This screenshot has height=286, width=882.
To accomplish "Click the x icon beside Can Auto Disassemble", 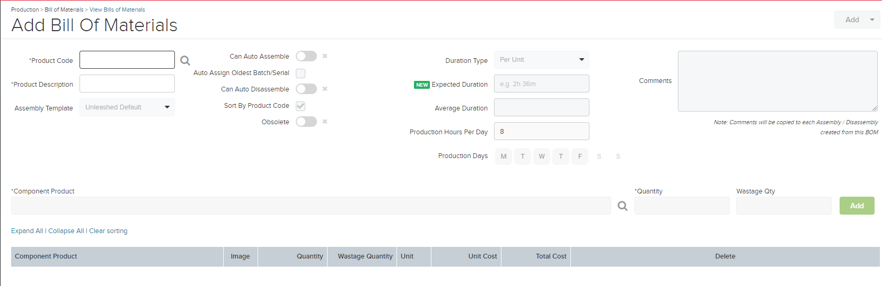I will tap(325, 89).
